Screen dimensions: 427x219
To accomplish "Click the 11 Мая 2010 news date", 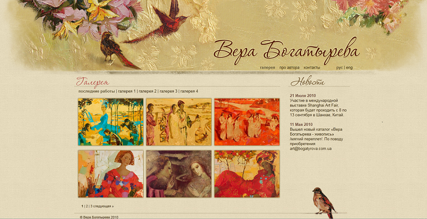I will coord(301,124).
